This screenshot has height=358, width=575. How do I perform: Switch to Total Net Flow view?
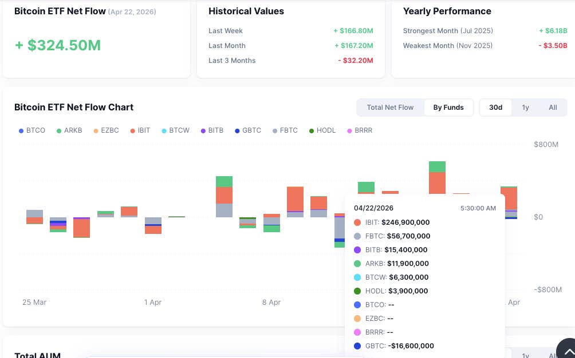[x=390, y=108]
